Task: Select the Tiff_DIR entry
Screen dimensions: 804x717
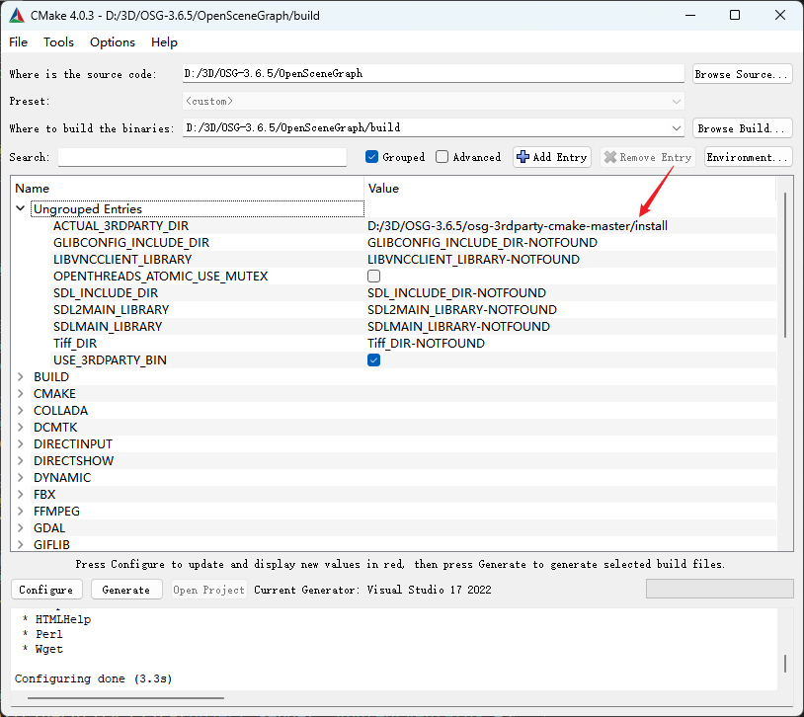Action: [x=75, y=343]
